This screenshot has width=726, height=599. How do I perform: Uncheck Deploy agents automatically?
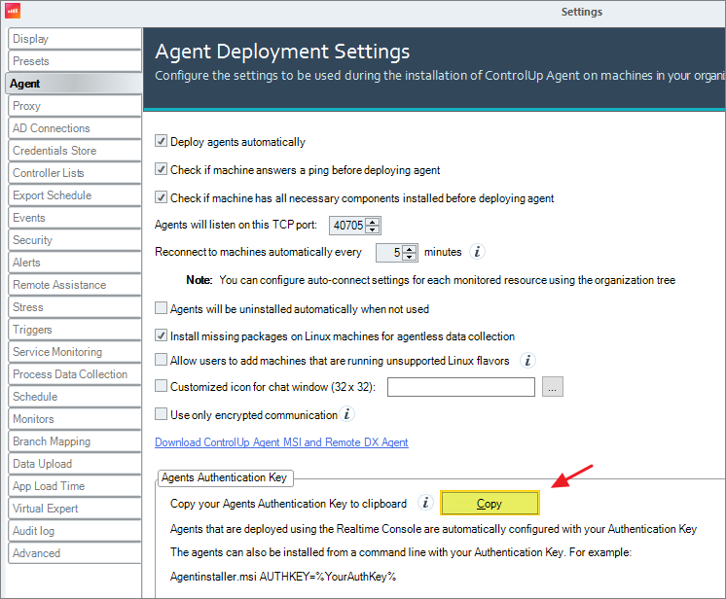pyautogui.click(x=162, y=142)
